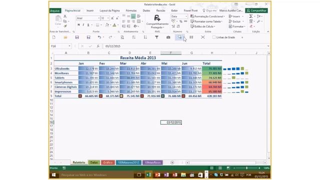Open the Formatar cells dropdown
This screenshot has width=320, height=180.
(x=237, y=26)
